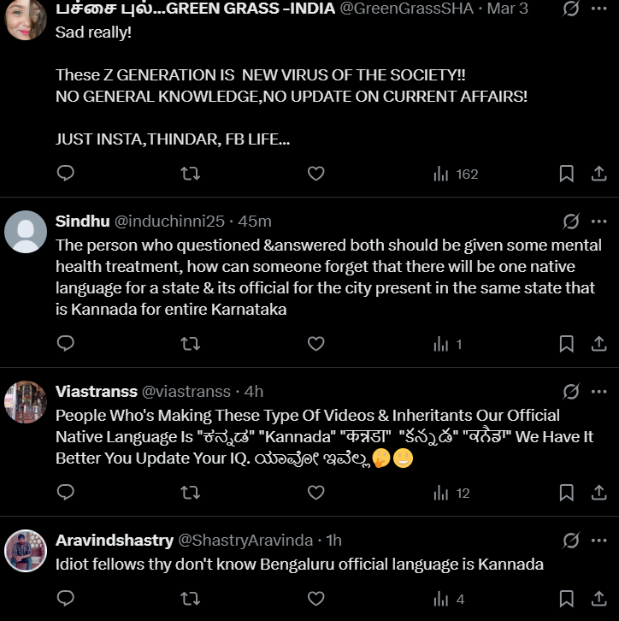Like Aravindshastry's tweet

click(315, 598)
